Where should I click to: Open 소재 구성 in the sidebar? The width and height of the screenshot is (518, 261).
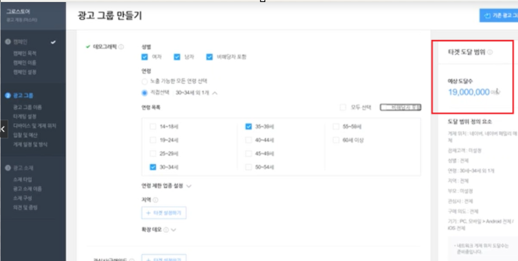[x=23, y=198]
